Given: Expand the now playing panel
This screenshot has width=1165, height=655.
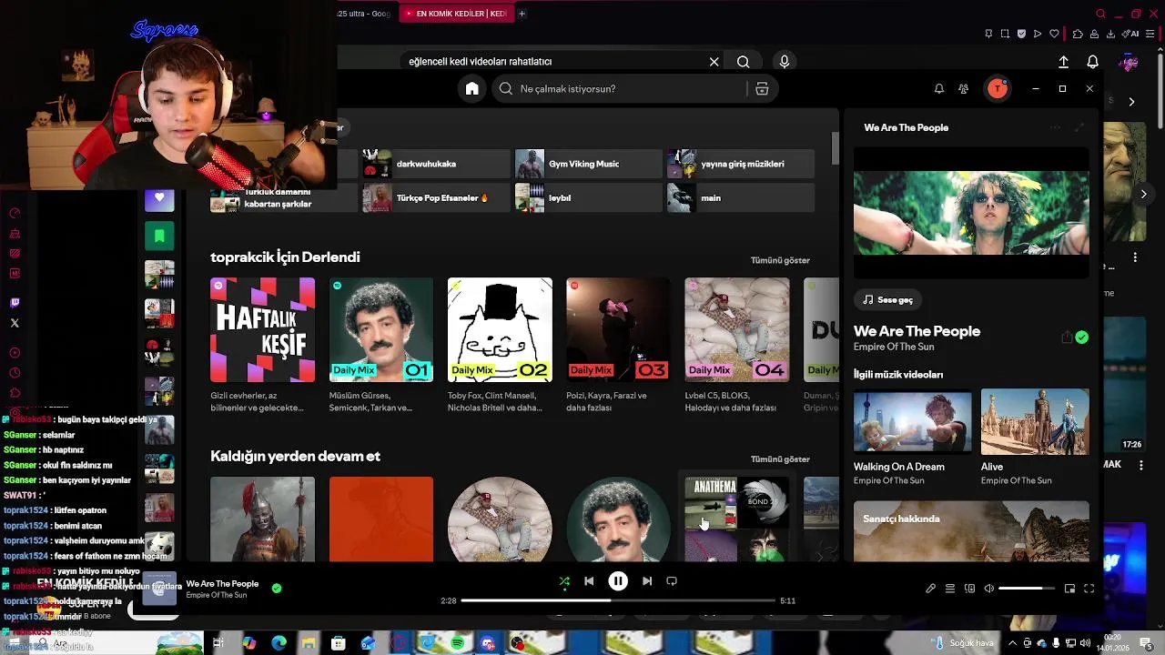Looking at the screenshot, I should tap(1079, 127).
